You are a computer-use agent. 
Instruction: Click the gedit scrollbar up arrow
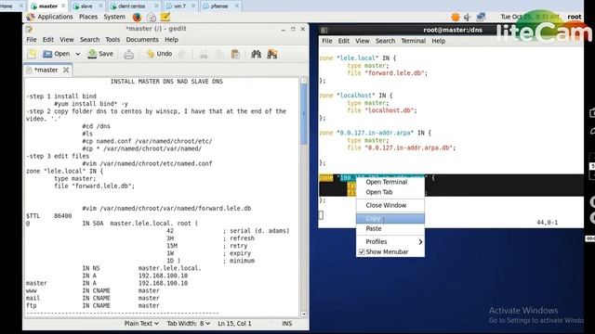point(304,81)
